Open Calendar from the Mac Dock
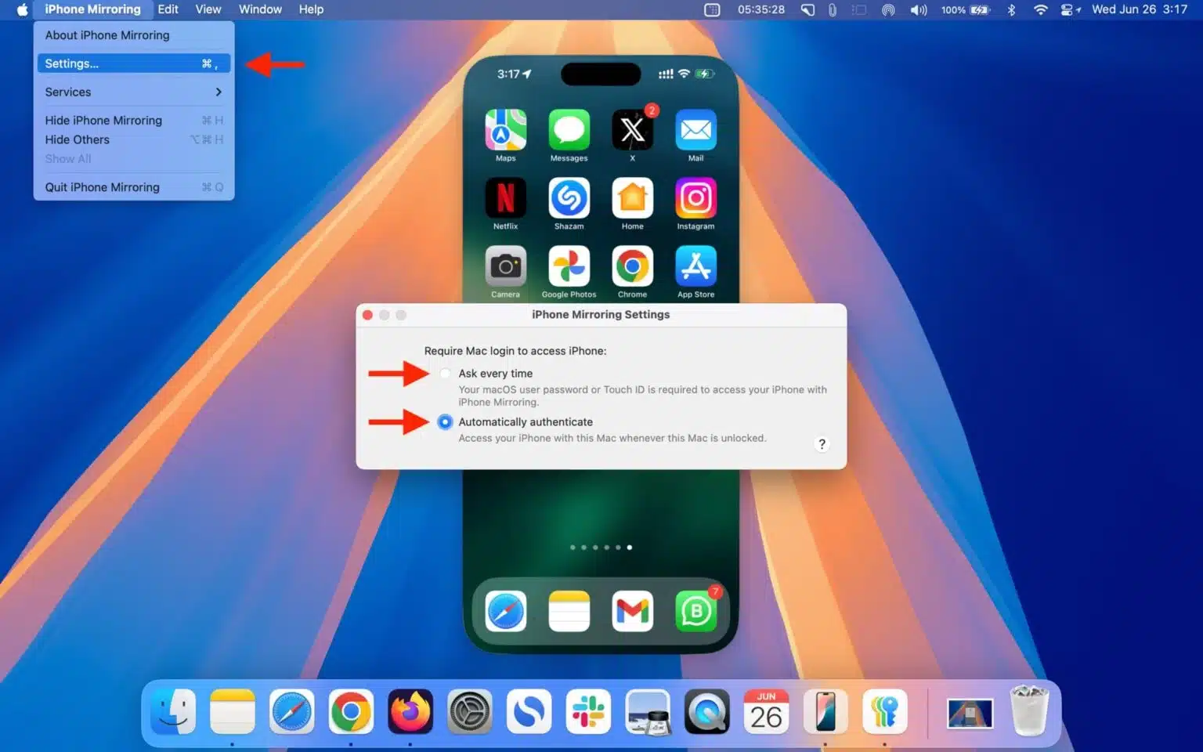 click(766, 711)
